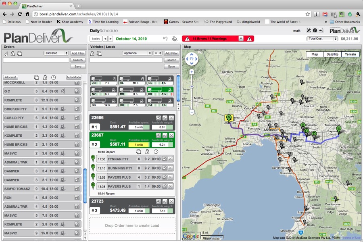Click map marker A near Deer Park
The height and width of the screenshot is (242, 363).
[229, 118]
